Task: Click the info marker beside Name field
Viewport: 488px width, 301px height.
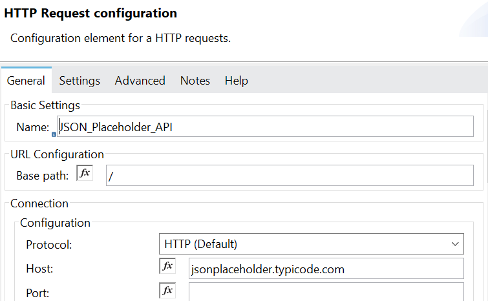Action: point(54,134)
